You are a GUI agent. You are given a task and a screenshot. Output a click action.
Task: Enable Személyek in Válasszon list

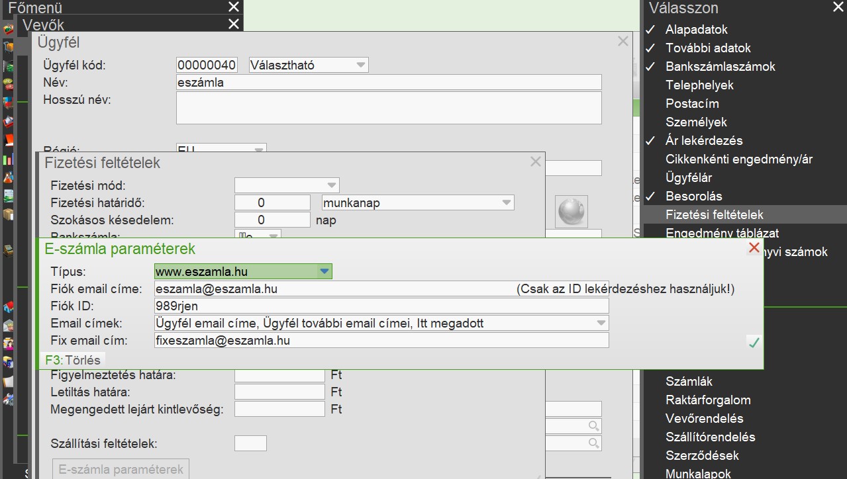tap(696, 122)
